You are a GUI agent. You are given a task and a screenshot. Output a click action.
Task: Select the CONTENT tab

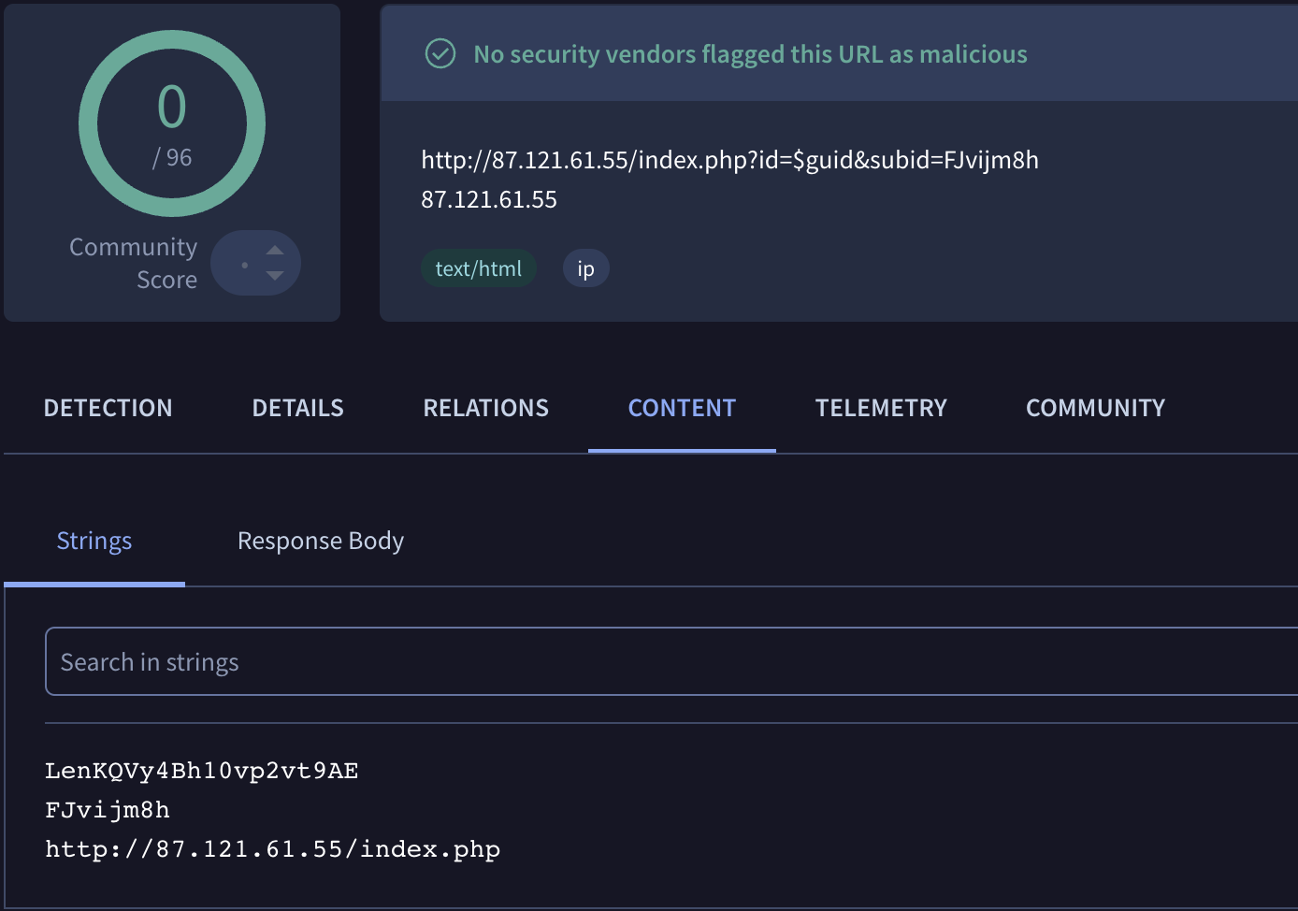(682, 408)
